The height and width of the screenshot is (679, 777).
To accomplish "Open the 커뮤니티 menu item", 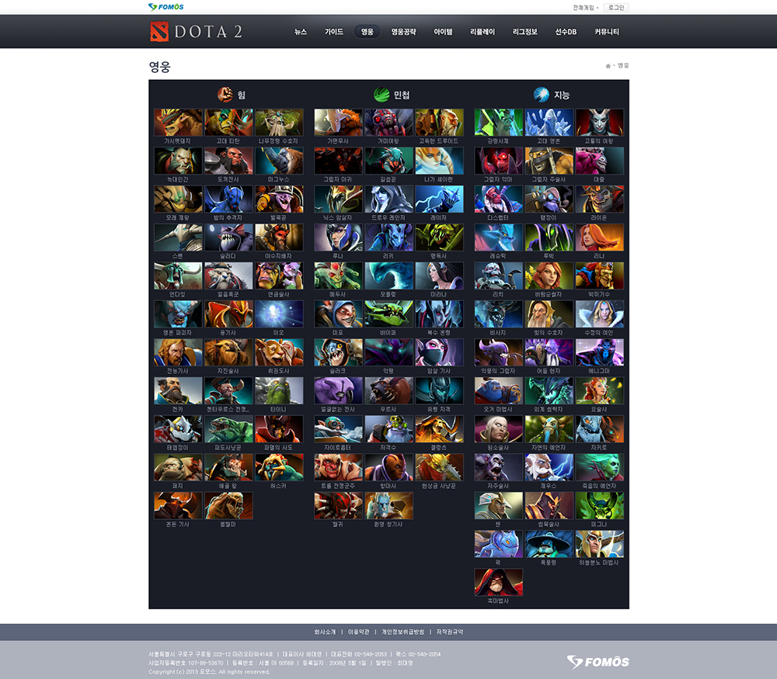I will (607, 32).
